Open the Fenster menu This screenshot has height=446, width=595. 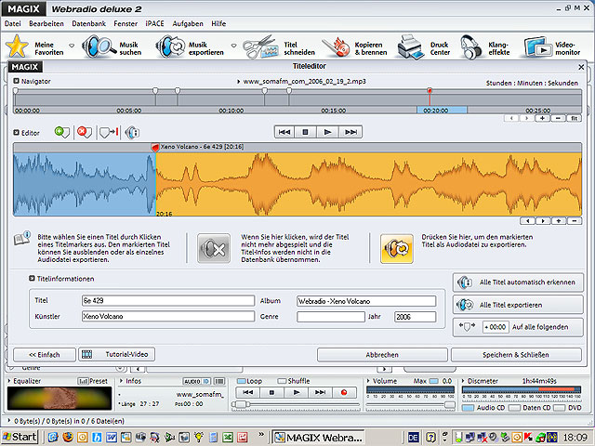pyautogui.click(x=126, y=23)
